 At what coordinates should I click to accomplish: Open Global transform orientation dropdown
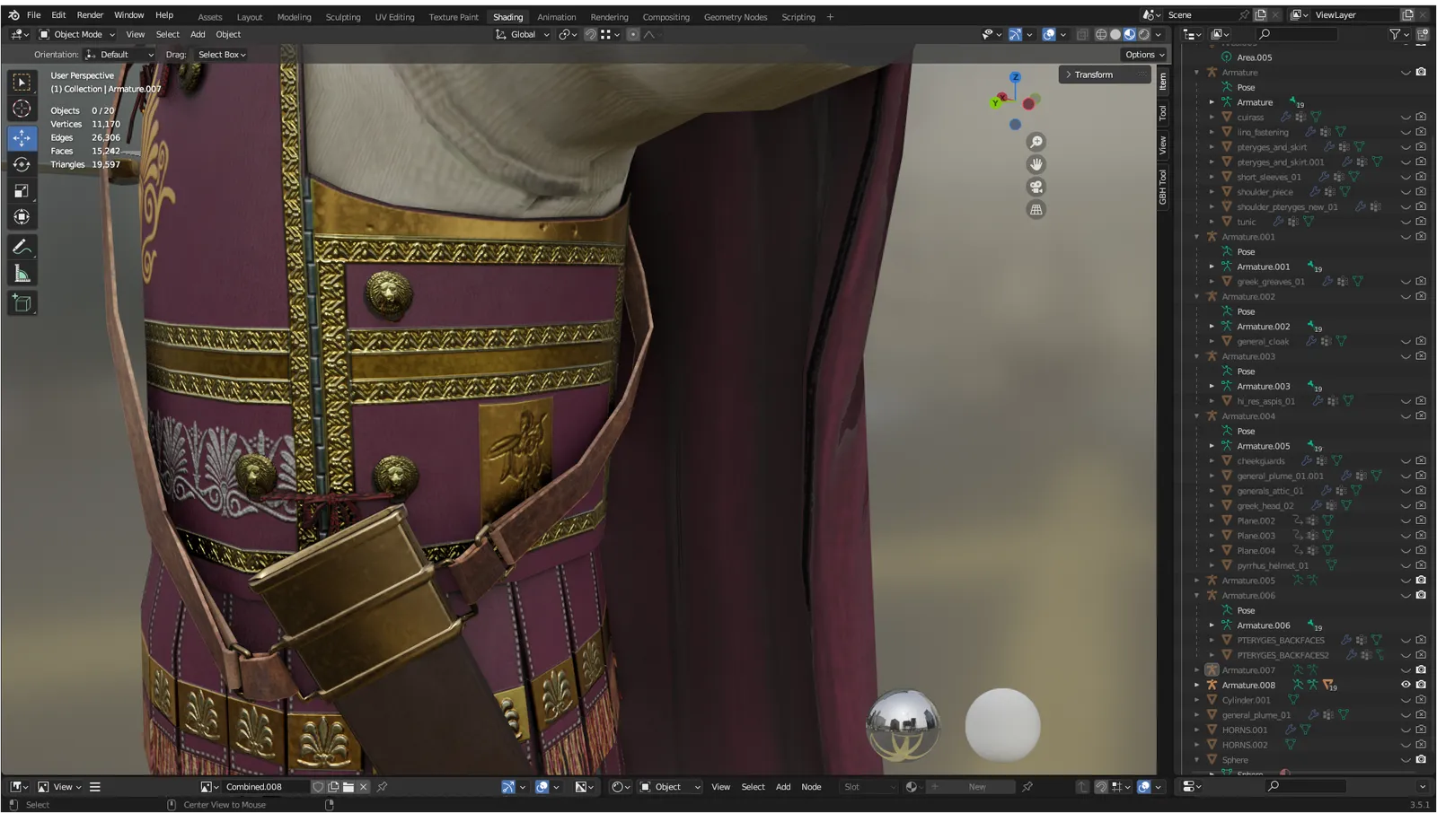pyautogui.click(x=523, y=34)
